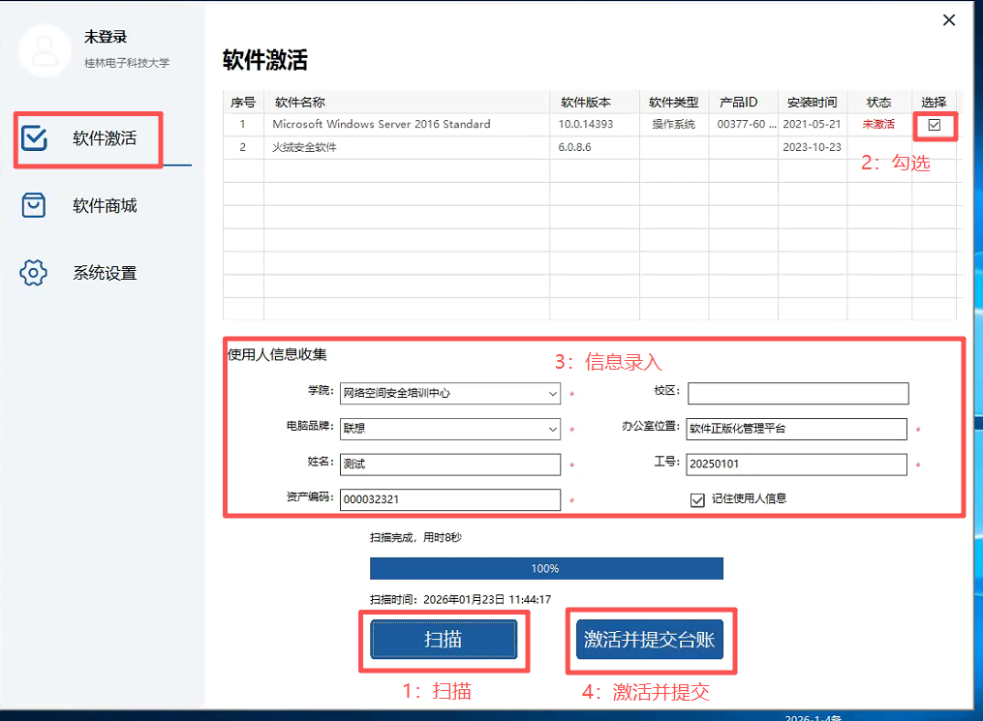
Task: Click the 软件激活 page heading
Action: [x=265, y=60]
